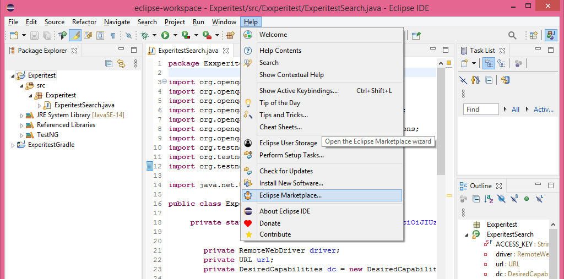Expand the JRE System Library node
The width and height of the screenshot is (564, 279).
click(22, 116)
